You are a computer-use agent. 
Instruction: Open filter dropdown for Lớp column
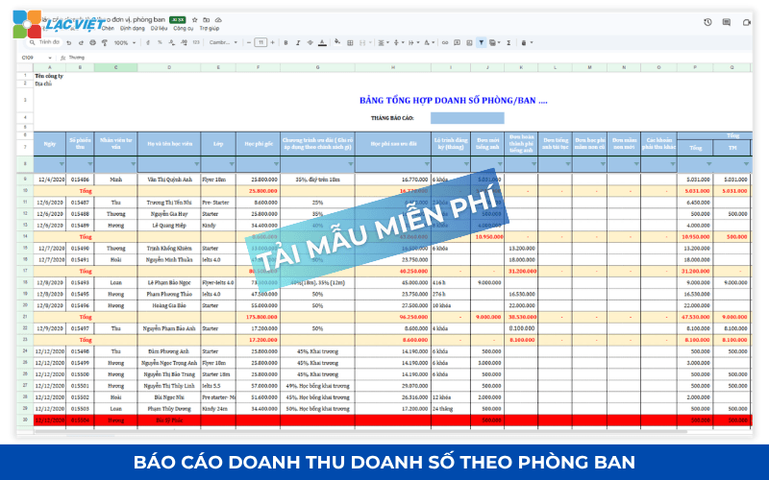click(x=232, y=164)
